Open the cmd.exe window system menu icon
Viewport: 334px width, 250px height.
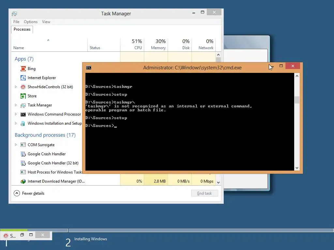[89, 68]
